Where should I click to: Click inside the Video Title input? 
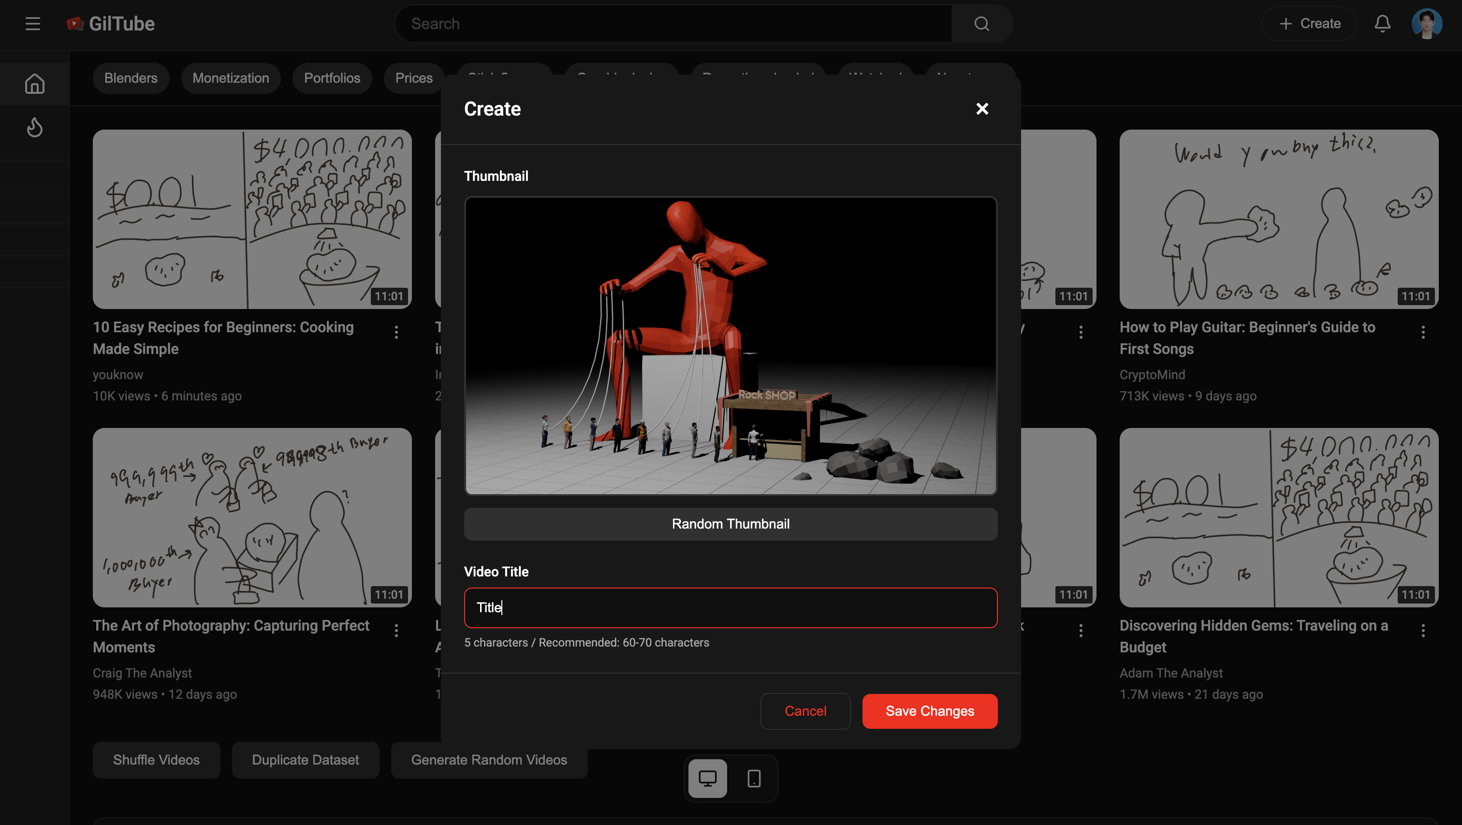click(731, 607)
